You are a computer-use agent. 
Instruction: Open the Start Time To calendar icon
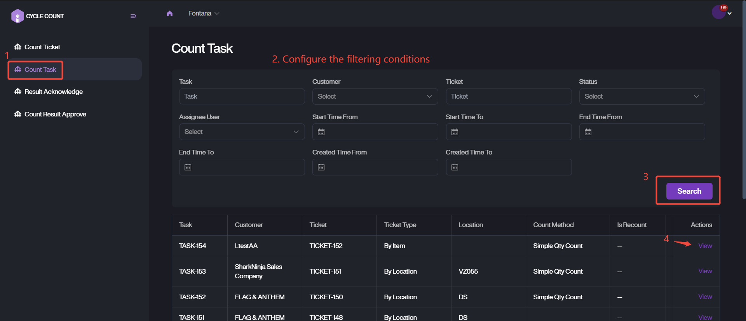[x=455, y=132]
